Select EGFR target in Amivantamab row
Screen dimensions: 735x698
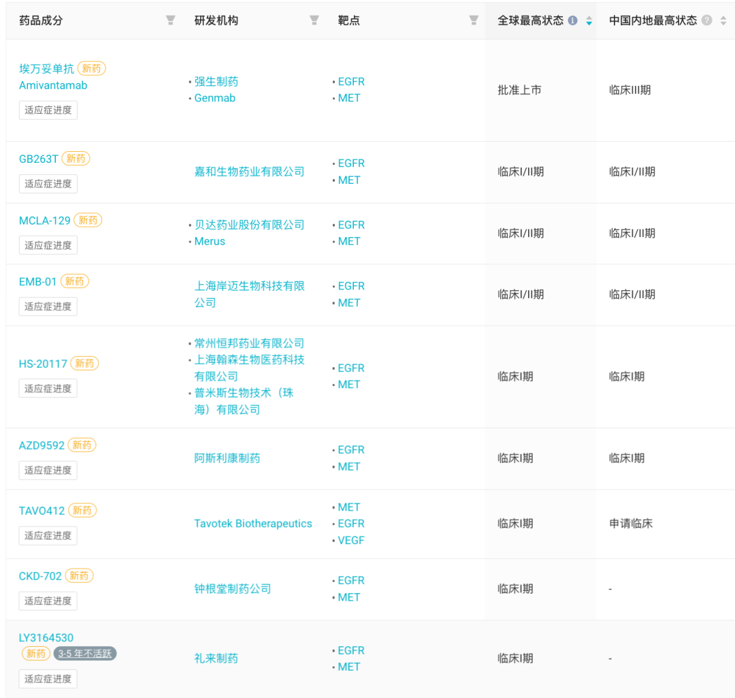351,82
